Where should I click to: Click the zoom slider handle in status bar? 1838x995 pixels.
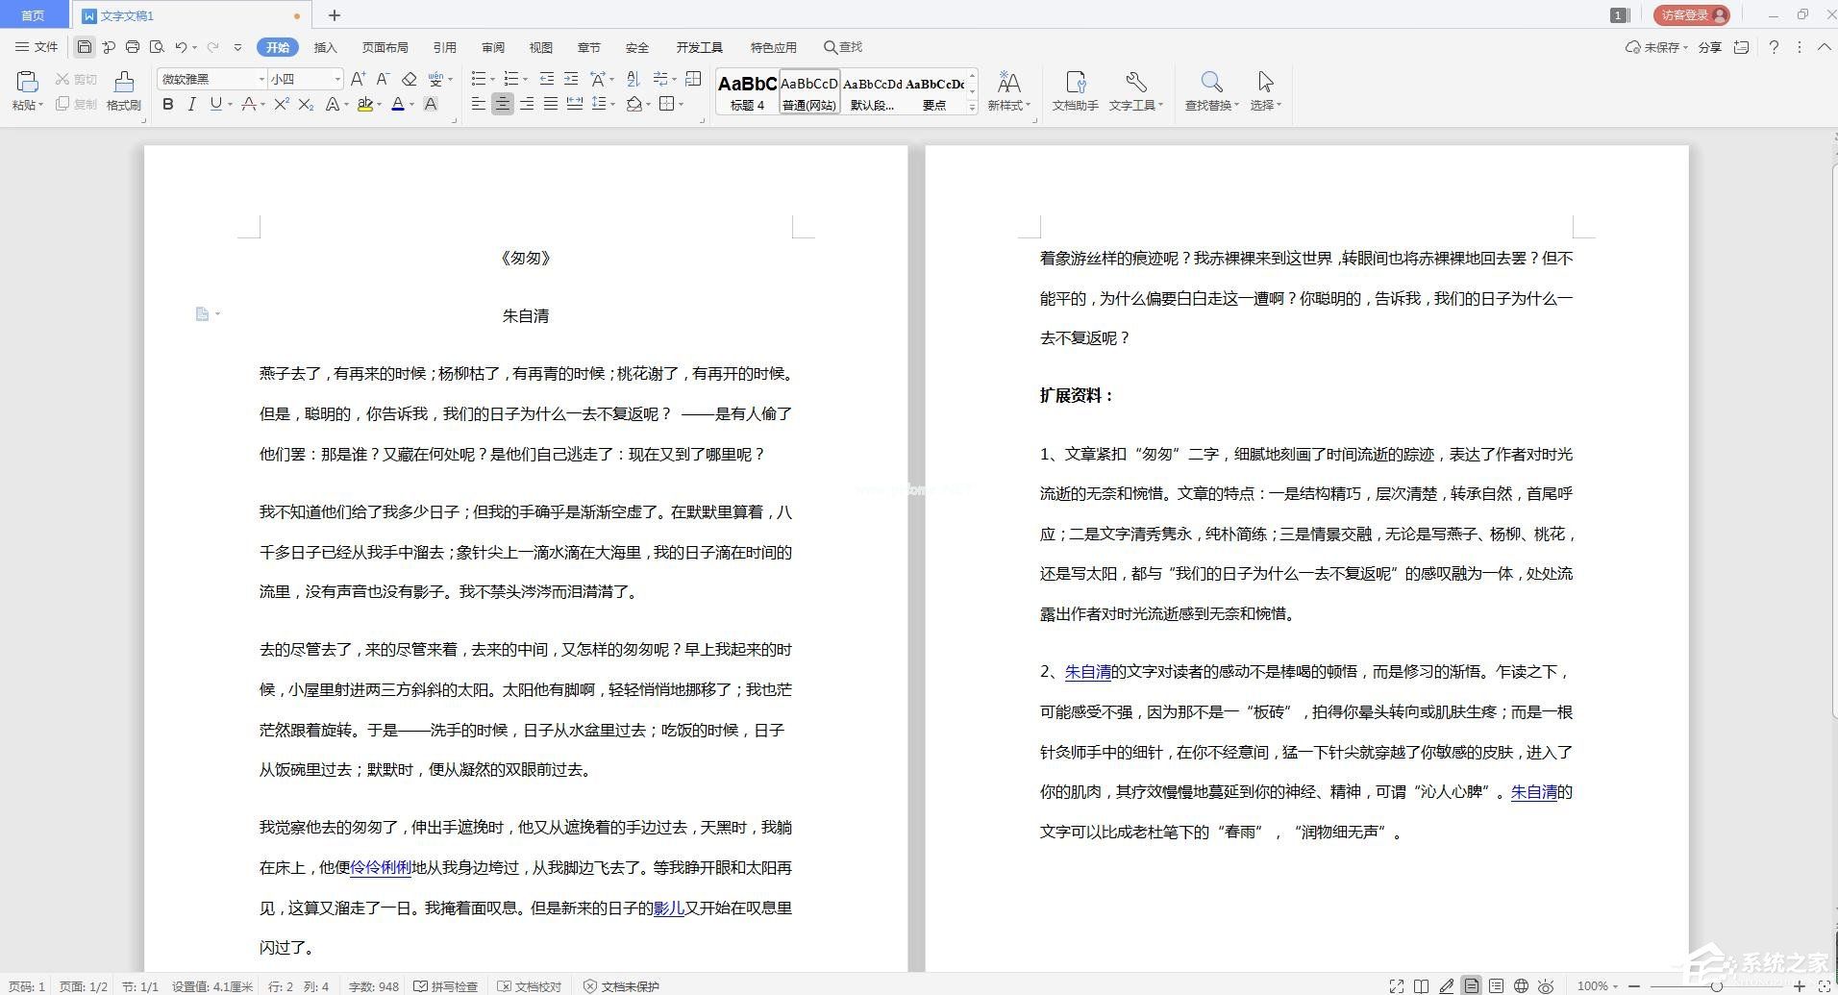(x=1716, y=986)
